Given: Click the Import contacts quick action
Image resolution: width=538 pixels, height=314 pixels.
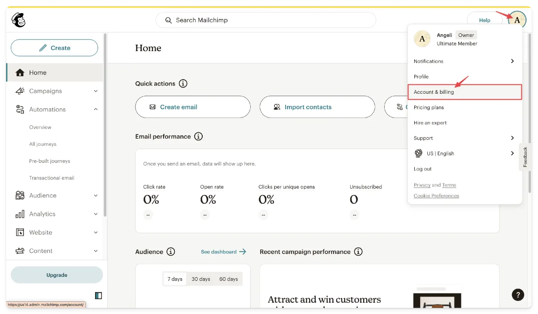Looking at the screenshot, I should click(317, 107).
